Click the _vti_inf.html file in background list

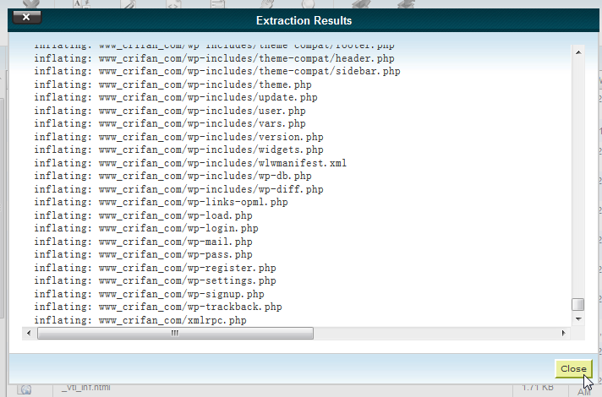86,388
